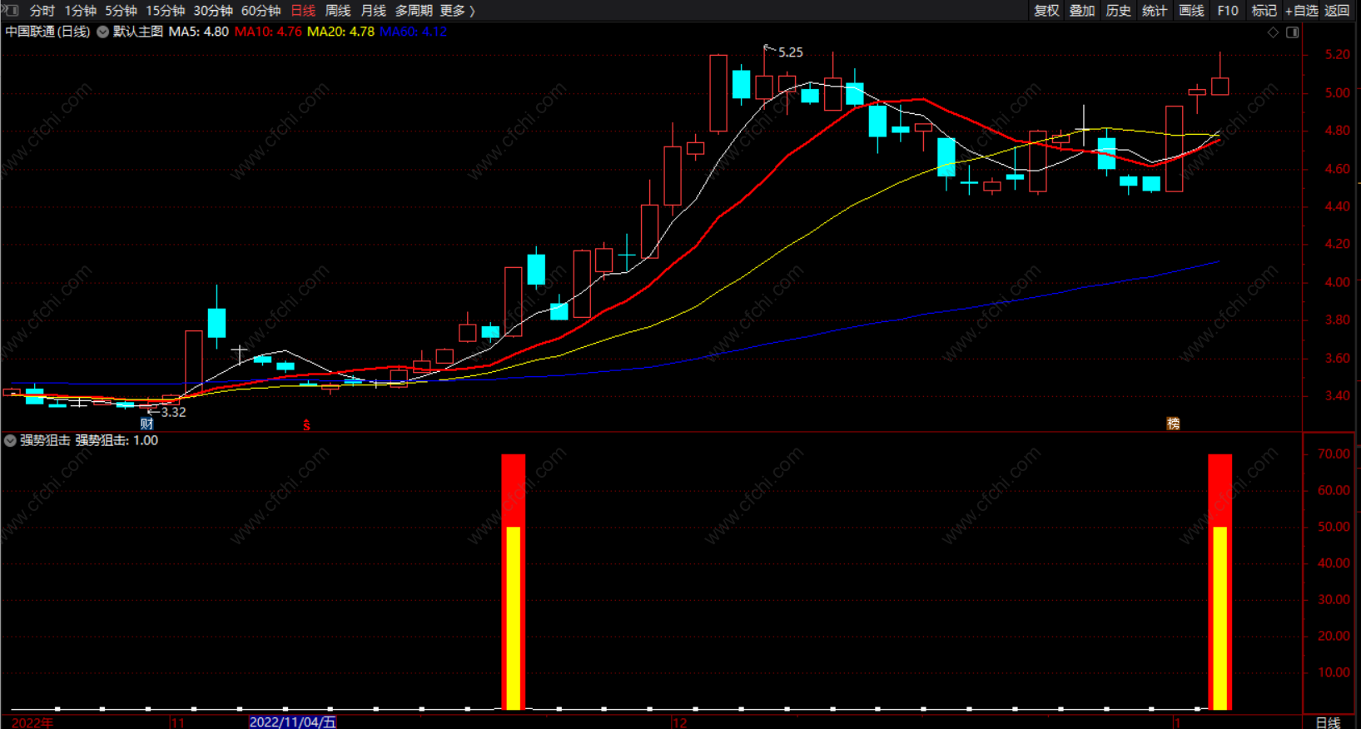1361x729 pixels.
Task: Switch to 月线 monthly chart
Action: (x=373, y=11)
